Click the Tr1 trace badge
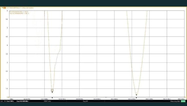The height and width of the screenshot is (106, 187). click(x=4, y=8)
